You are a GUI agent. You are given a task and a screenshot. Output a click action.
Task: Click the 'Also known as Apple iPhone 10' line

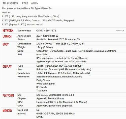click(27, 8)
